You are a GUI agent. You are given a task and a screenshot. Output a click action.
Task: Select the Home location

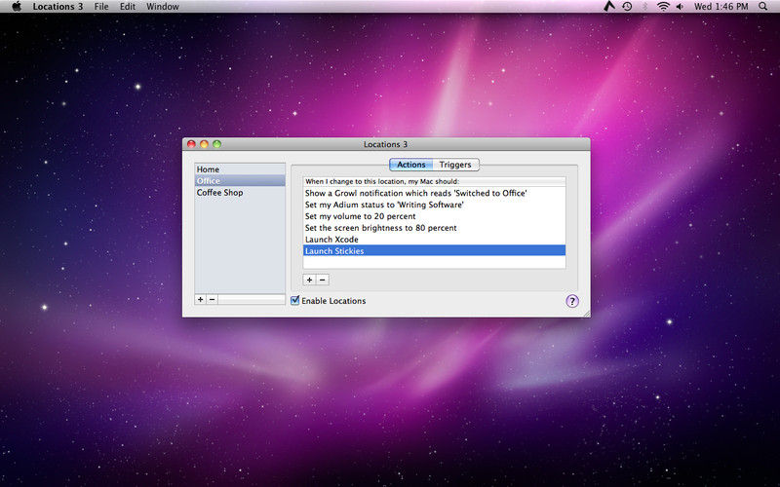(240, 169)
